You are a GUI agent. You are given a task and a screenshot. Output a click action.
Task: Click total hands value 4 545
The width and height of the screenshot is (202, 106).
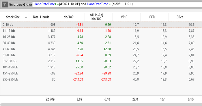tap(52, 49)
